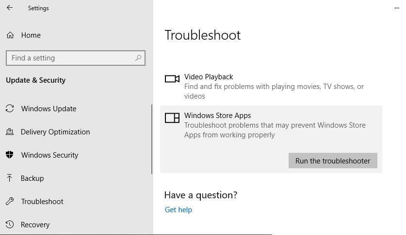406x235 pixels.
Task: Click the Troubleshoot wrench icon
Action: tap(10, 201)
